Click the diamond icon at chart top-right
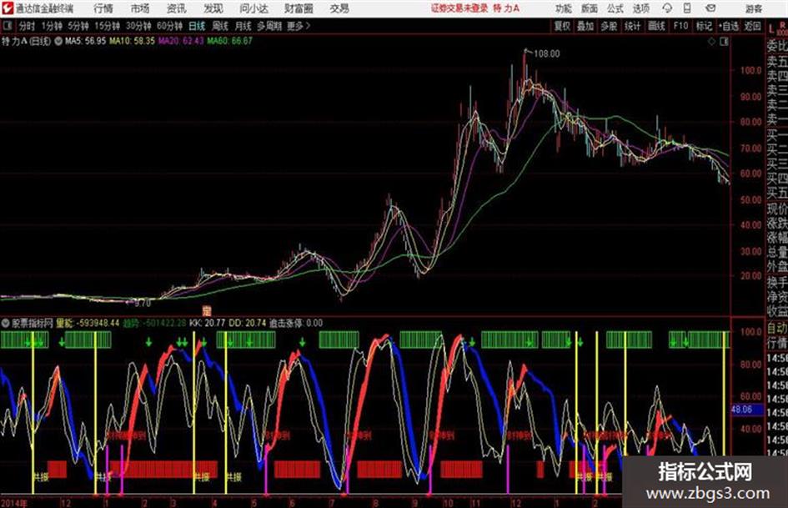Screen dimensions: 788x508 click(711, 42)
